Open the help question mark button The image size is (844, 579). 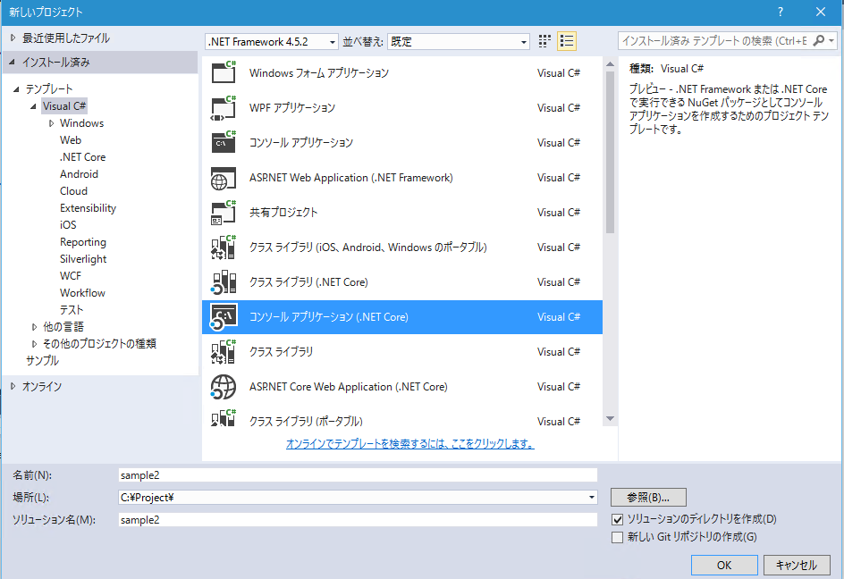pos(781,12)
